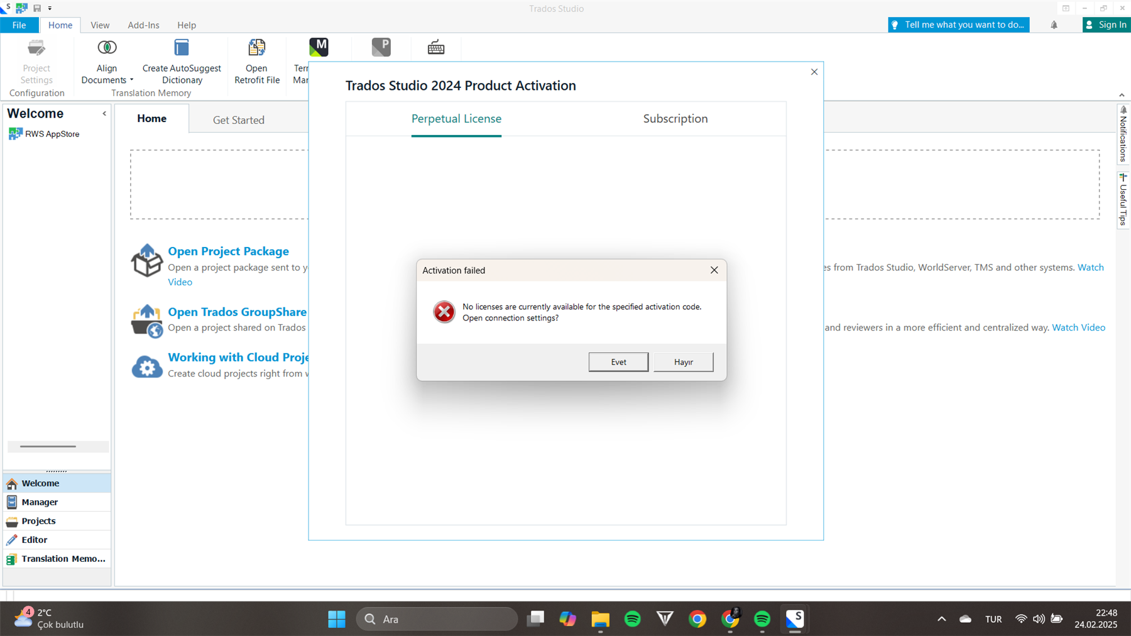Open Windows Start menu
Screen dimensions: 1131x636
[337, 619]
